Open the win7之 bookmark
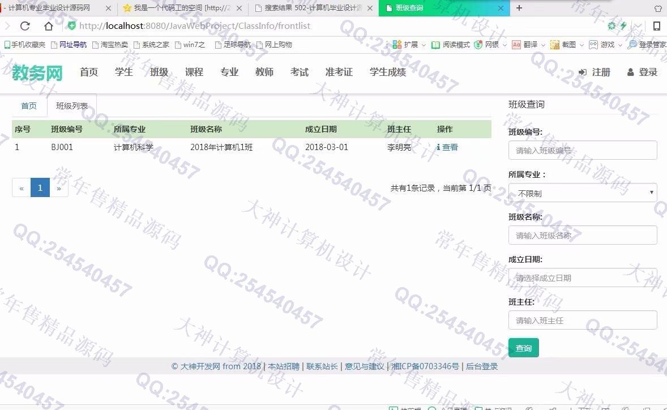This screenshot has width=667, height=410. click(190, 45)
